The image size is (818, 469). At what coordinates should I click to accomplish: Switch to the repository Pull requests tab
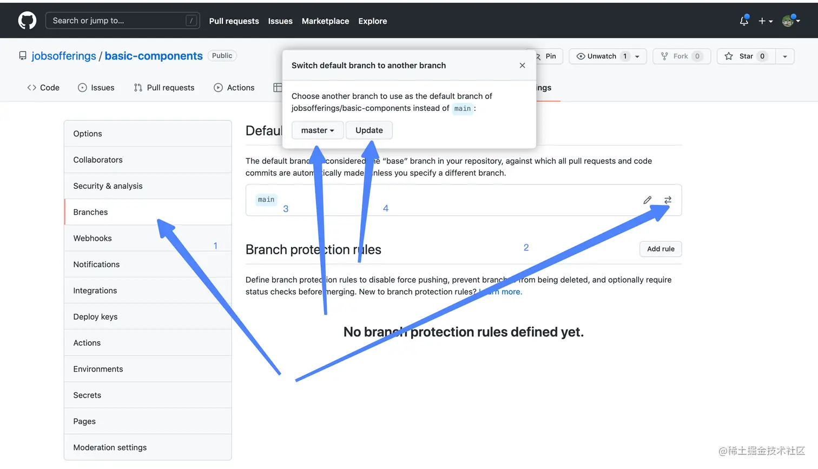[164, 88]
